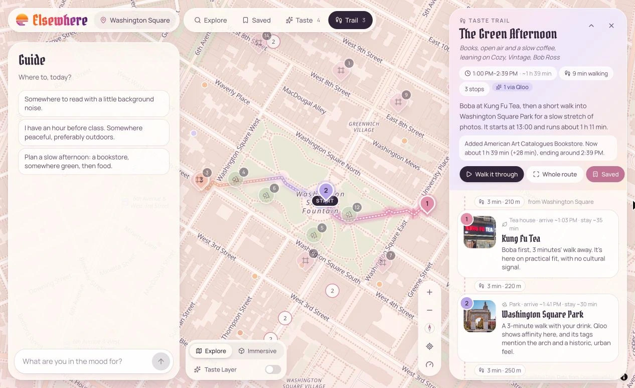Click the Washington Square Park stop title

click(x=543, y=314)
